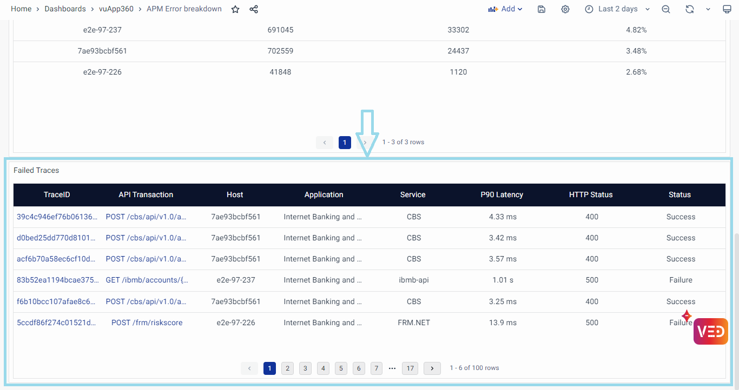739x390 pixels.
Task: Expand the refresh interval dropdown arrow
Action: (708, 9)
